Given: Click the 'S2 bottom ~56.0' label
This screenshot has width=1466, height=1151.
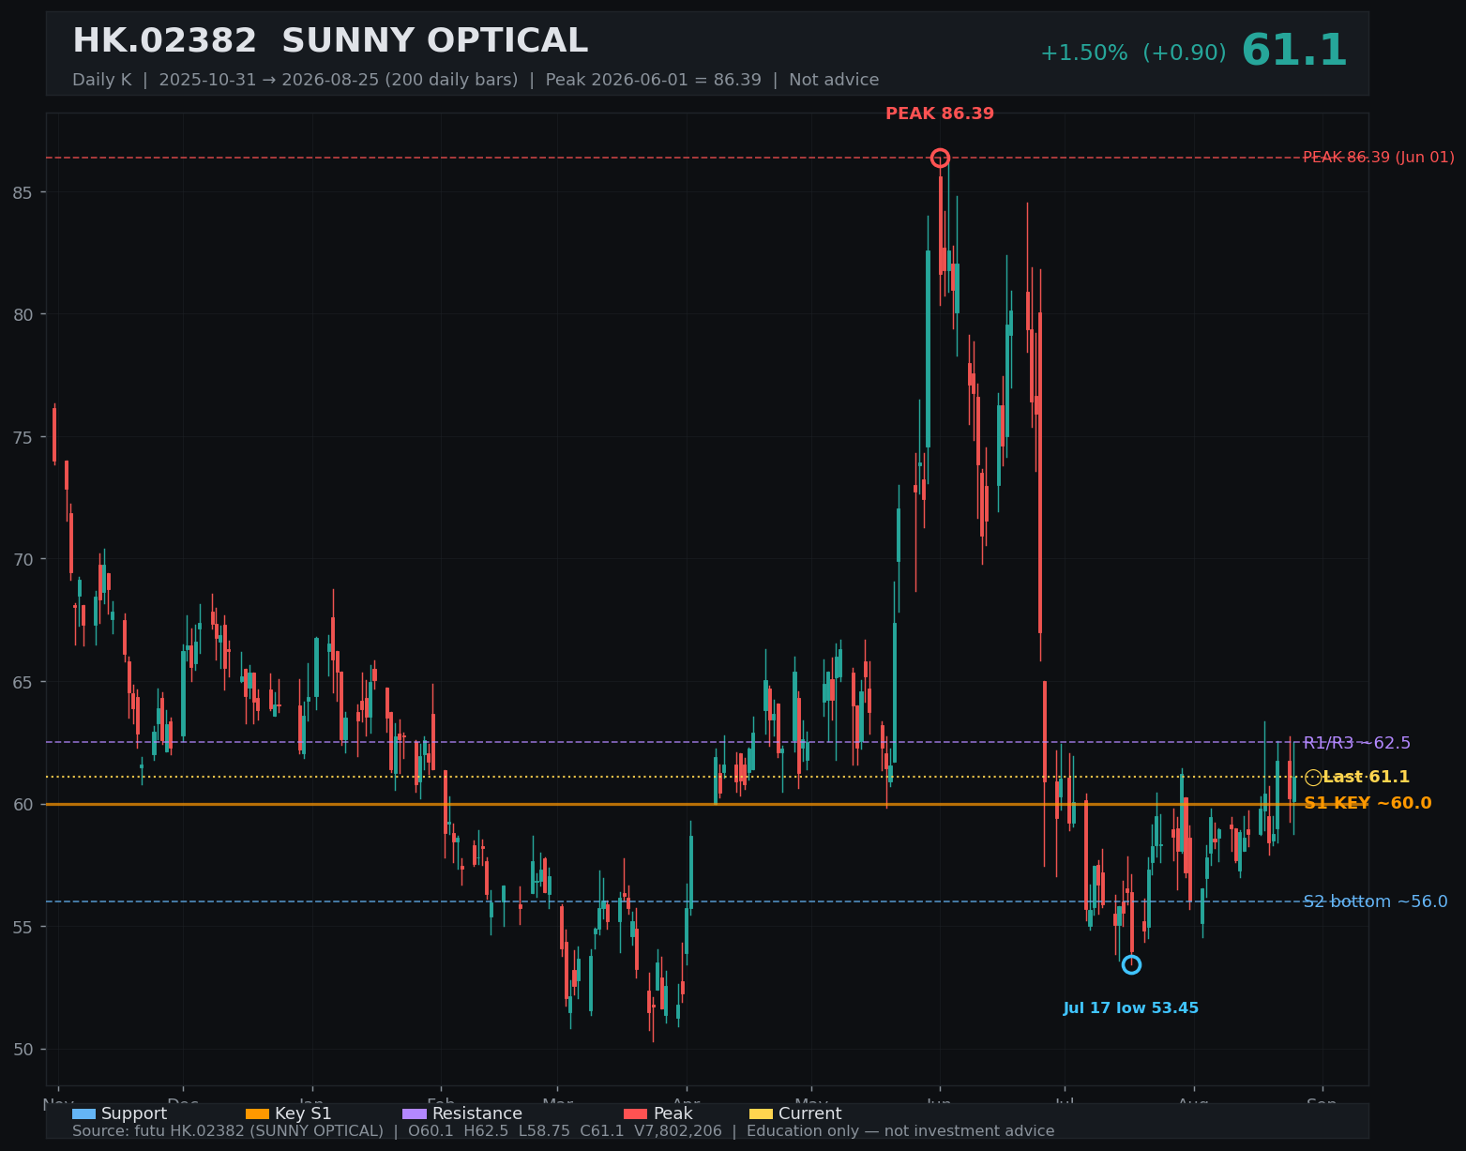Looking at the screenshot, I should pos(1376,901).
